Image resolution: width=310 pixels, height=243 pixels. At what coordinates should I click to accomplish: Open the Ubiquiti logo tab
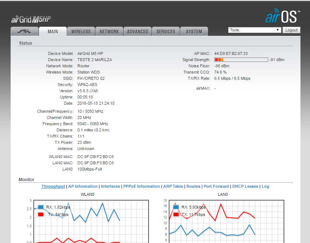click(x=25, y=31)
